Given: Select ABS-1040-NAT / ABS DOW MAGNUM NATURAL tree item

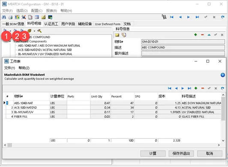Looking at the screenshot, I should click(x=49, y=46).
